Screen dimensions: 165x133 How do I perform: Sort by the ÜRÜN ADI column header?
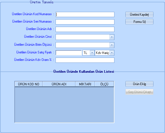pos(59,84)
